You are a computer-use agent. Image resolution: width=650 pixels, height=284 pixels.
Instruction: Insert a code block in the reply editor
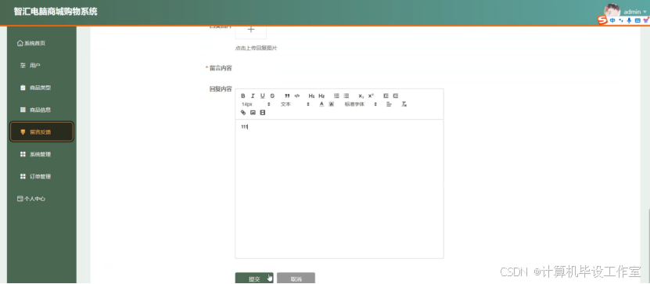(x=296, y=95)
